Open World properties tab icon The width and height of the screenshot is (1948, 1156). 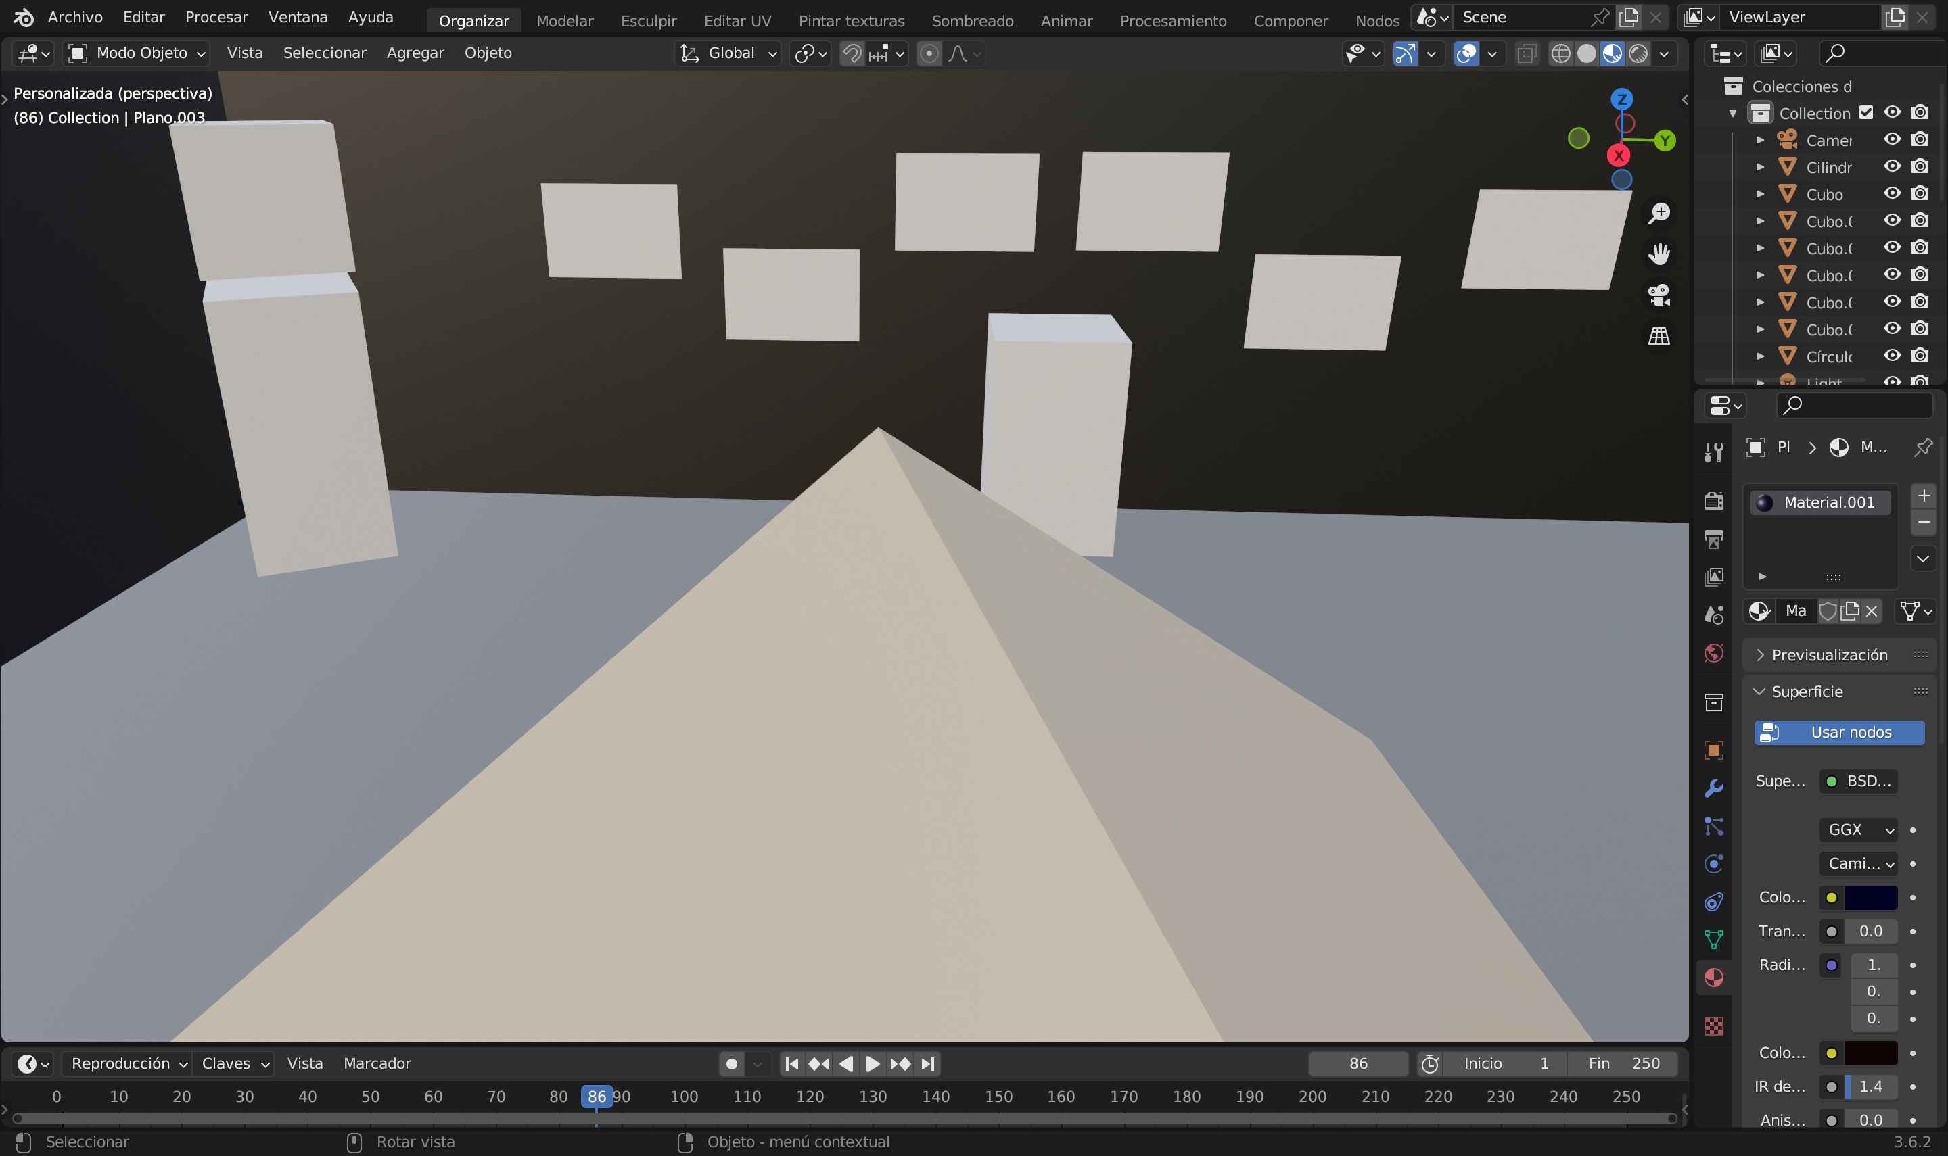click(1713, 653)
